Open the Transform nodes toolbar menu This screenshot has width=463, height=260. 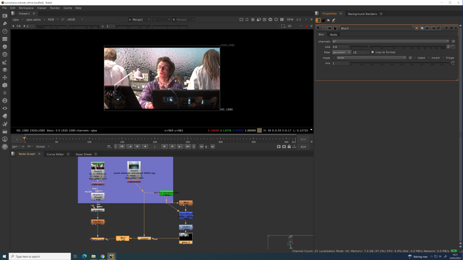click(x=5, y=78)
